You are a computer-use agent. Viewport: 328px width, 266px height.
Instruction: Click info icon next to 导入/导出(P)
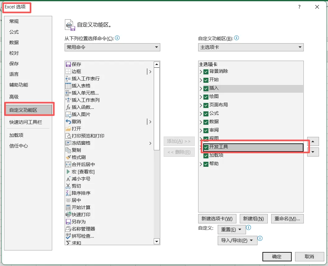260,238
